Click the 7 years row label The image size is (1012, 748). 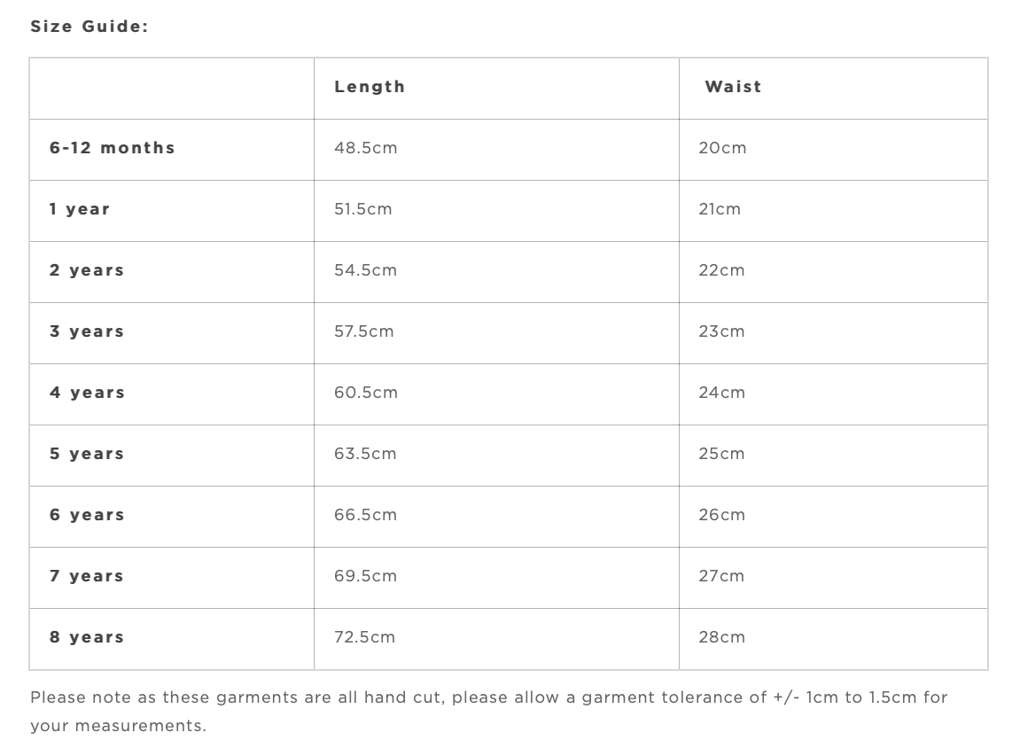pyautogui.click(x=87, y=576)
